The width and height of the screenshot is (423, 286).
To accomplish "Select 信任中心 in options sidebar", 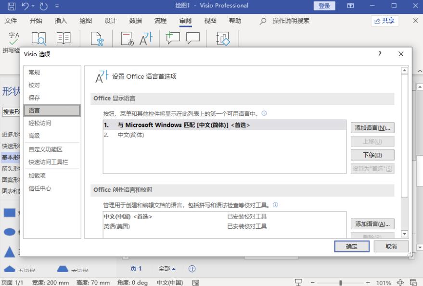I will [x=52, y=188].
